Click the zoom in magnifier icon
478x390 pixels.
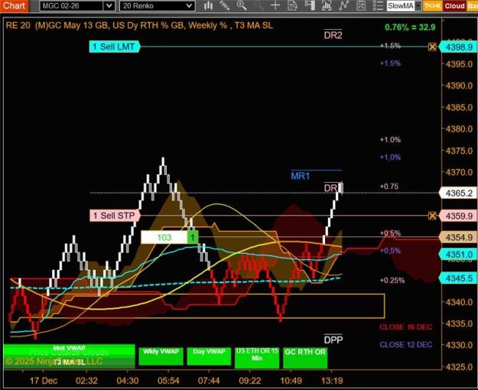pos(242,5)
